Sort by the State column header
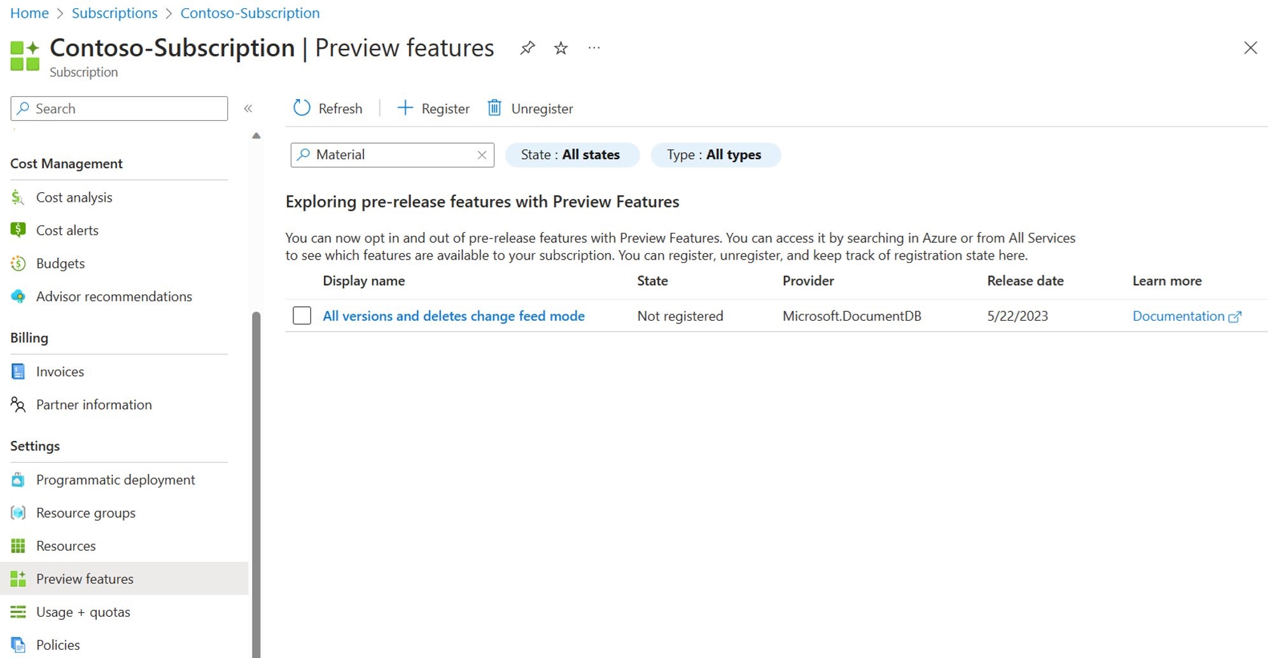This screenshot has height=658, width=1279. (x=652, y=281)
